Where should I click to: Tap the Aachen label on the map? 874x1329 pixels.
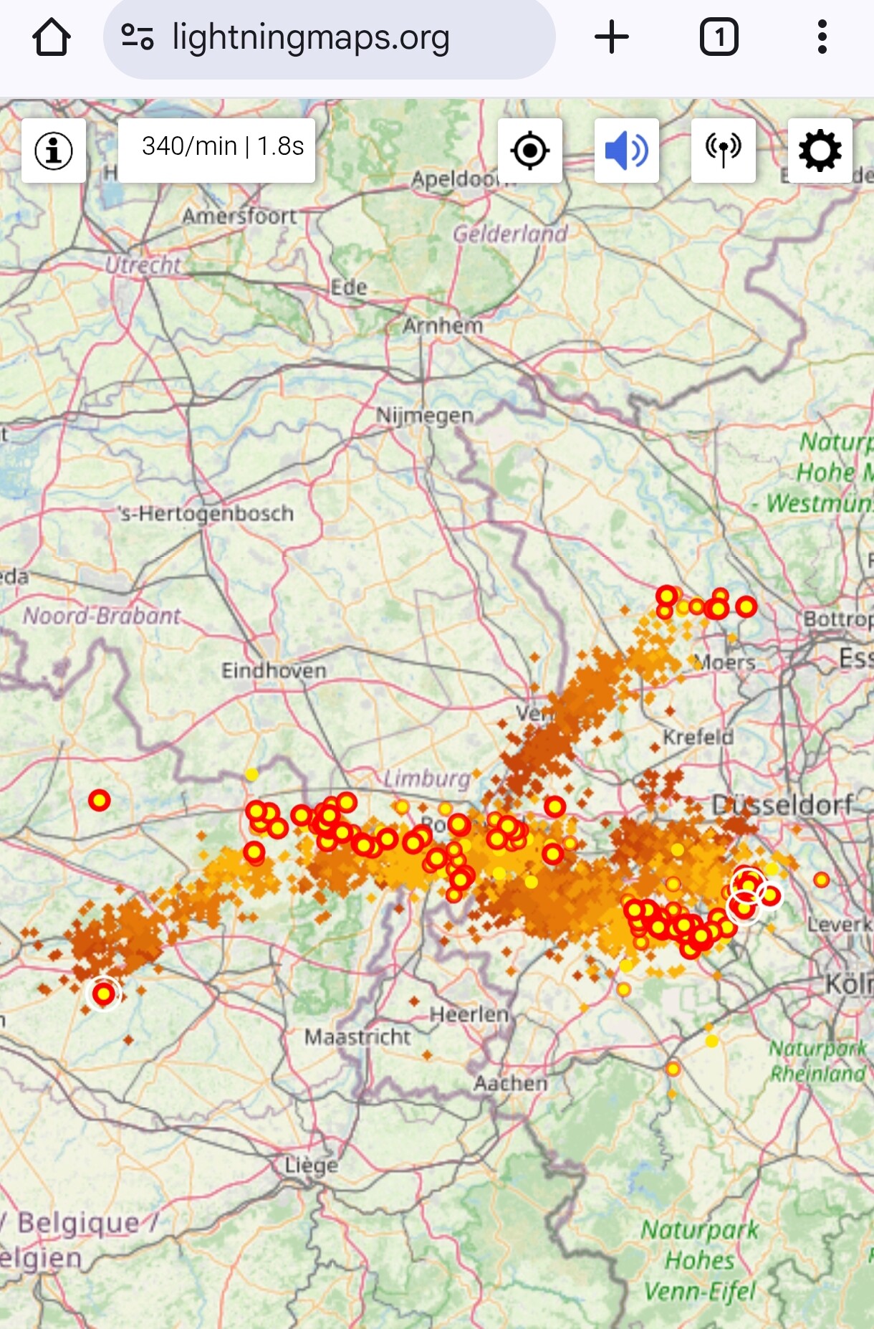511,1083
